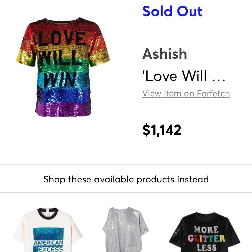Click the blue stripe of the sequin shirt
Image resolution: width=252 pixels, height=252 pixels.
tap(64, 94)
